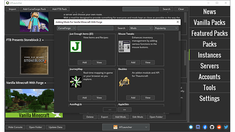This screenshot has width=235, height=132.
Task: Click the top instance pack artwork
Action: [x=34, y=22]
